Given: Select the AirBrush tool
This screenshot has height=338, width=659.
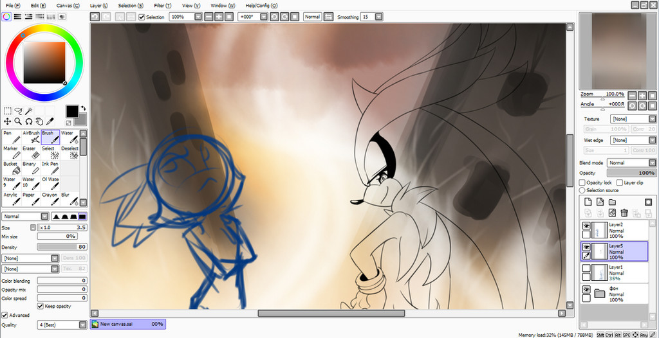Looking at the screenshot, I should point(31,137).
